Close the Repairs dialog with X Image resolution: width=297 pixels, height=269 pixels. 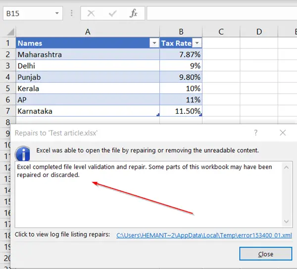pyautogui.click(x=283, y=133)
